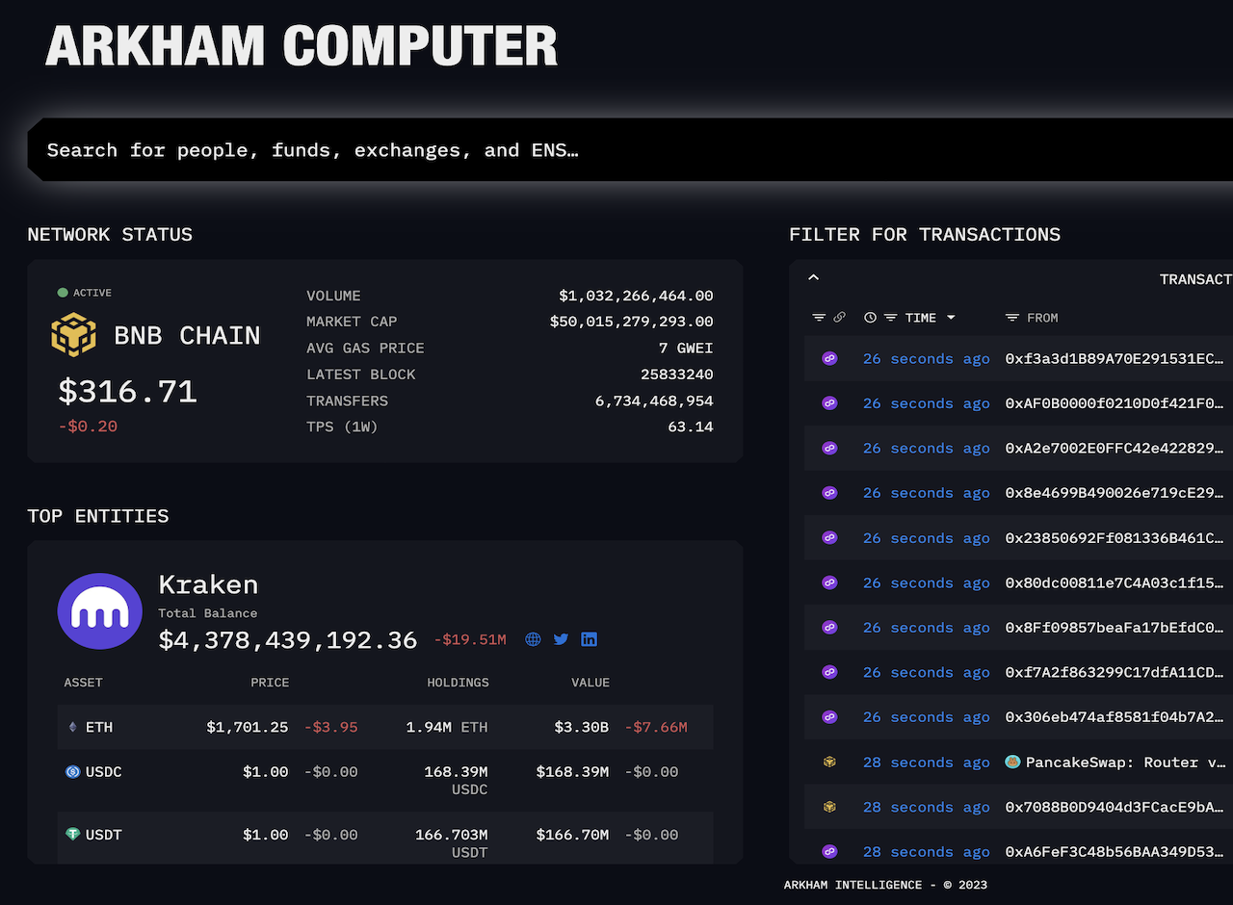The width and height of the screenshot is (1233, 905).
Task: Select the USDC asset row label
Action: [x=104, y=771]
